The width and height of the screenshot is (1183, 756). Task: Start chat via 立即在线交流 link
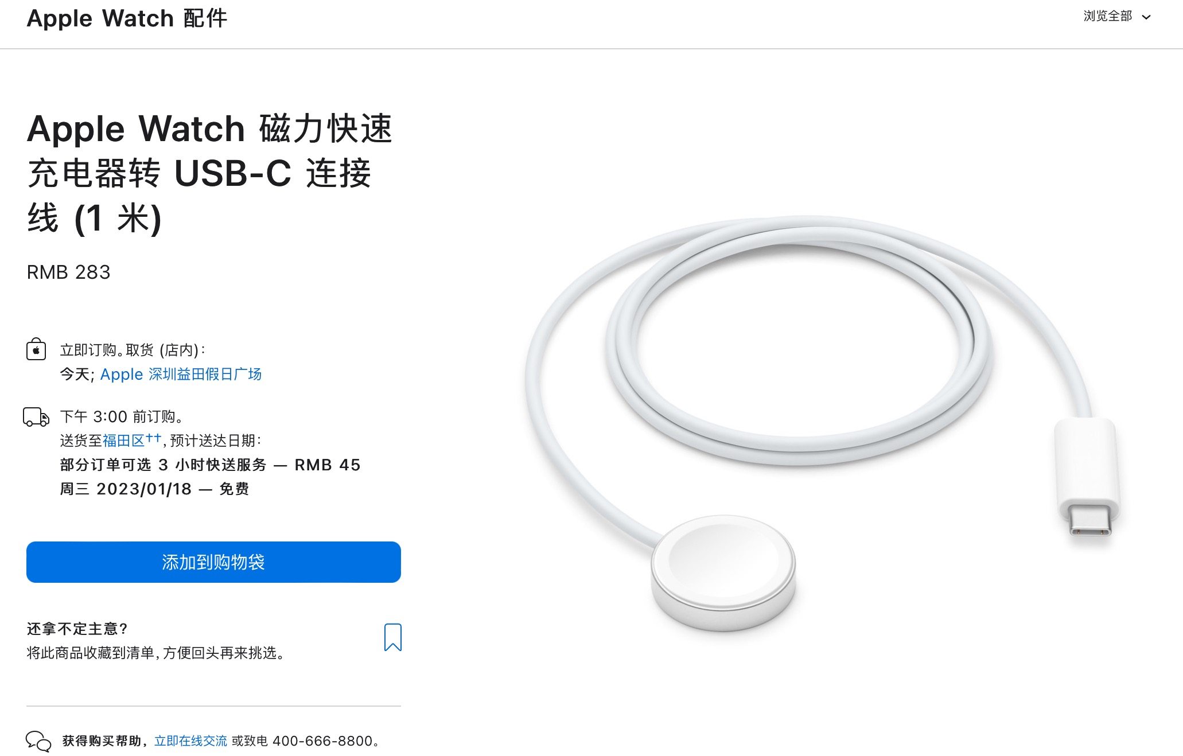pyautogui.click(x=190, y=741)
